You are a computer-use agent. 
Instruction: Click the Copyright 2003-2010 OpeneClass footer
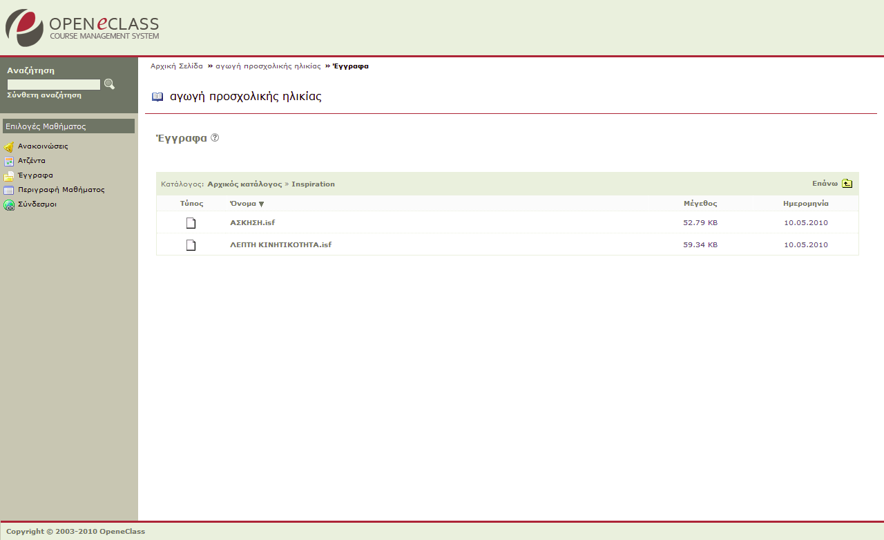pos(75,532)
